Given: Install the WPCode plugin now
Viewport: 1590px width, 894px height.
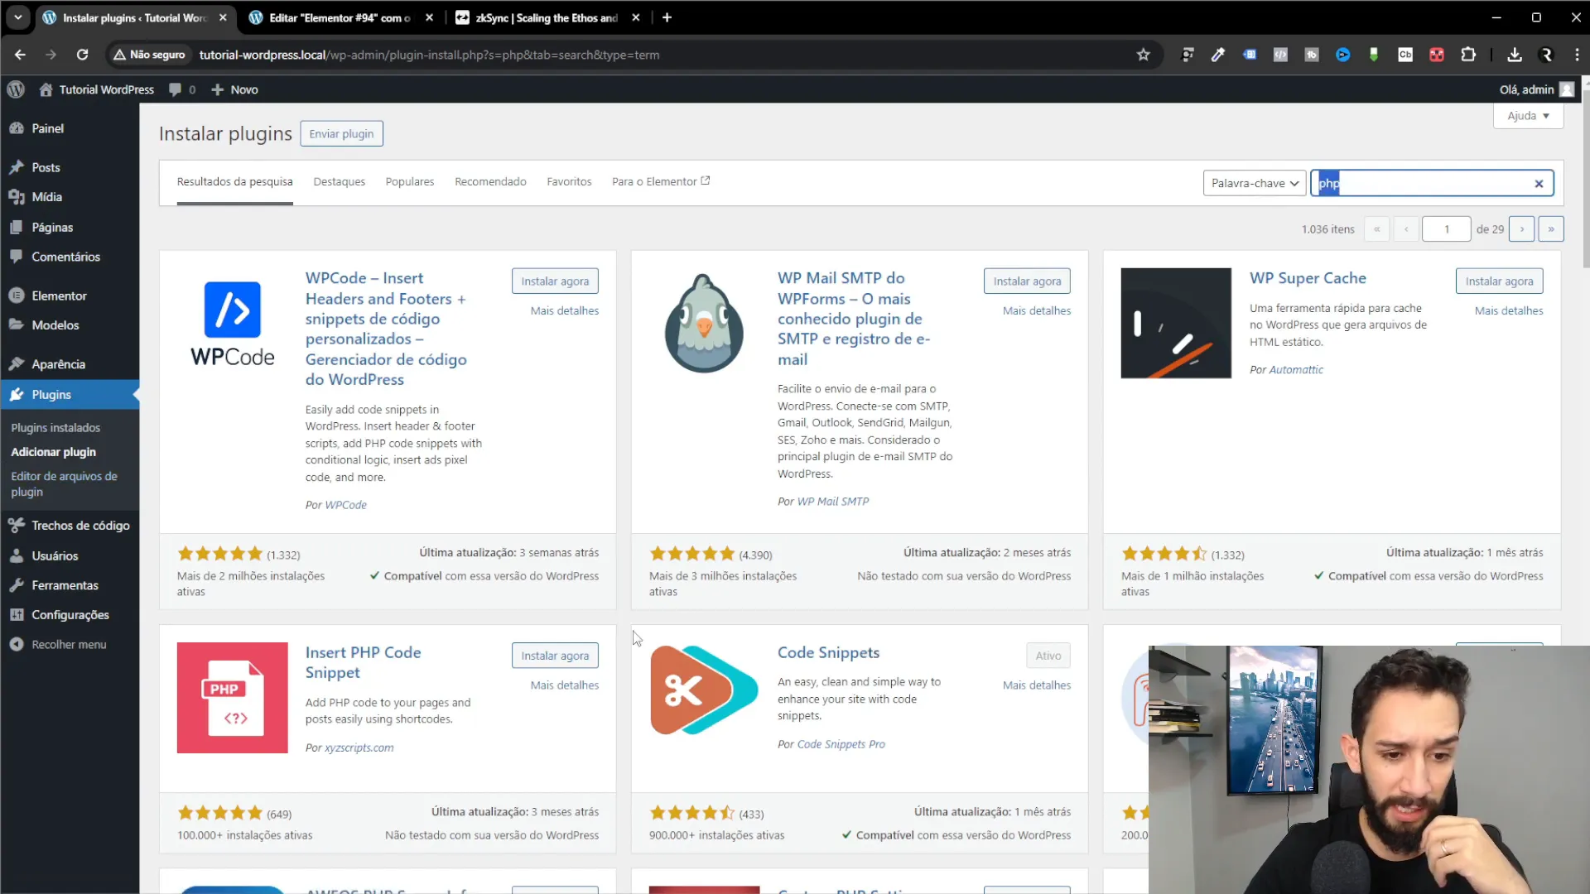Looking at the screenshot, I should (x=555, y=281).
